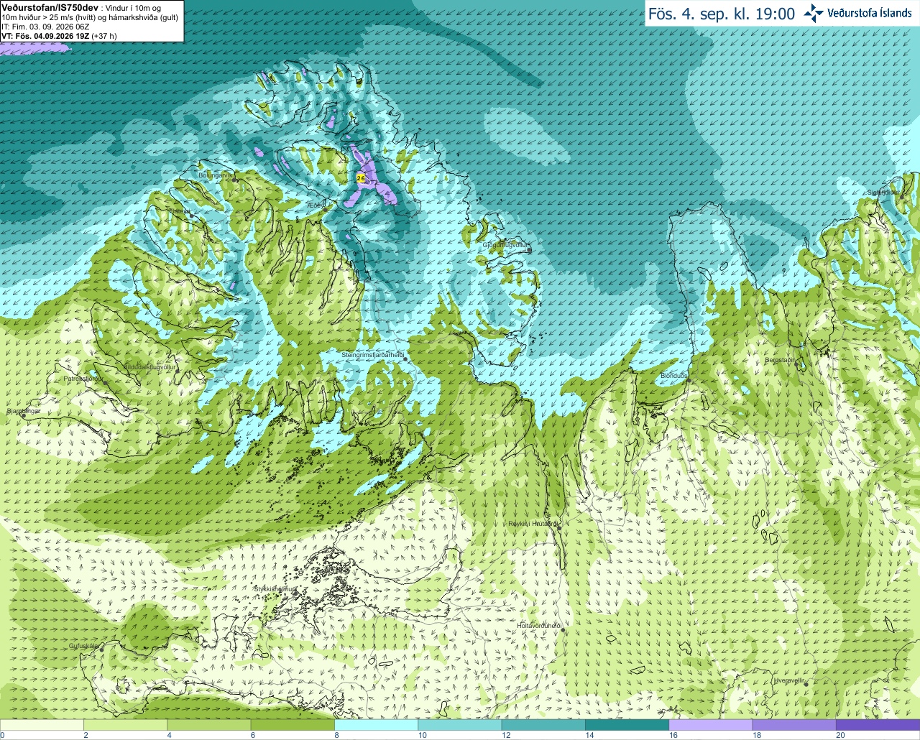Click the Bjargtangar station point
Screen dimensions: 920x740
point(24,416)
